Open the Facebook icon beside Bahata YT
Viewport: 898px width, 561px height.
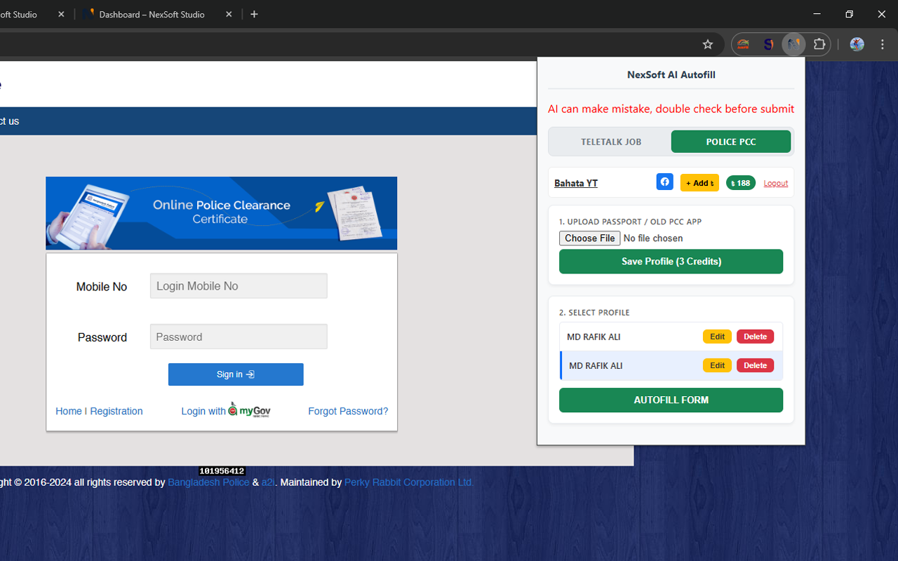click(x=664, y=182)
